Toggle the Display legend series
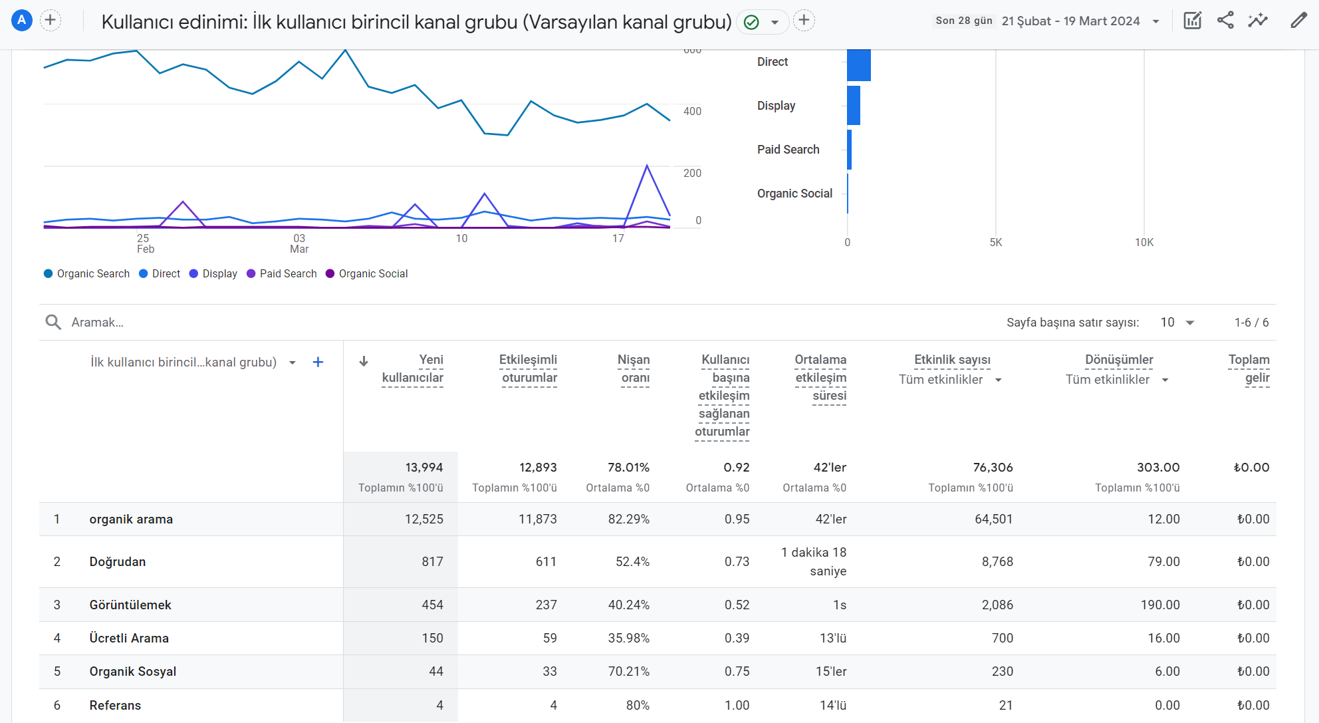This screenshot has width=1319, height=723. click(x=213, y=273)
